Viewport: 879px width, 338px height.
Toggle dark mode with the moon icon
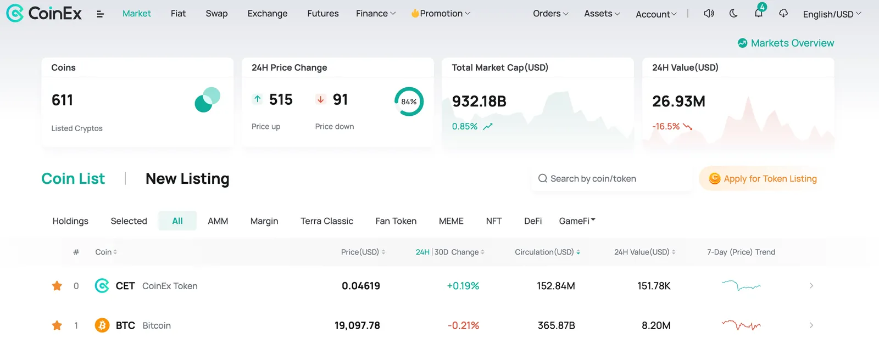[733, 13]
